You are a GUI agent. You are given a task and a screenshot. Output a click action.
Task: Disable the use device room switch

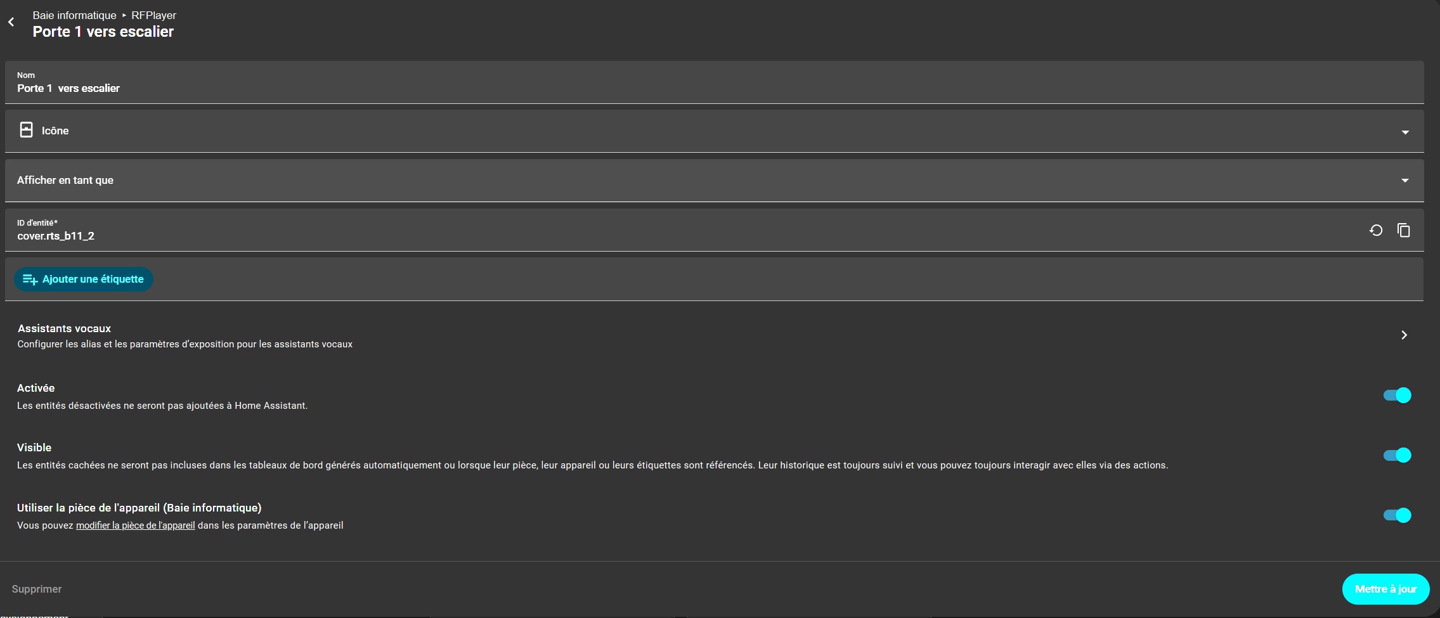(x=1397, y=515)
